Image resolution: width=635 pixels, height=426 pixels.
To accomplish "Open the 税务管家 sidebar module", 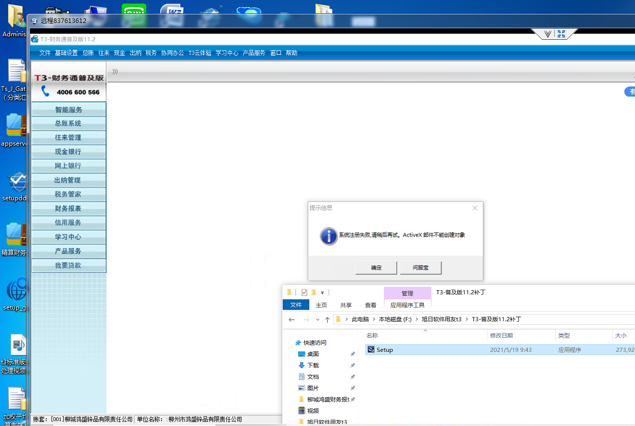I will pos(69,194).
